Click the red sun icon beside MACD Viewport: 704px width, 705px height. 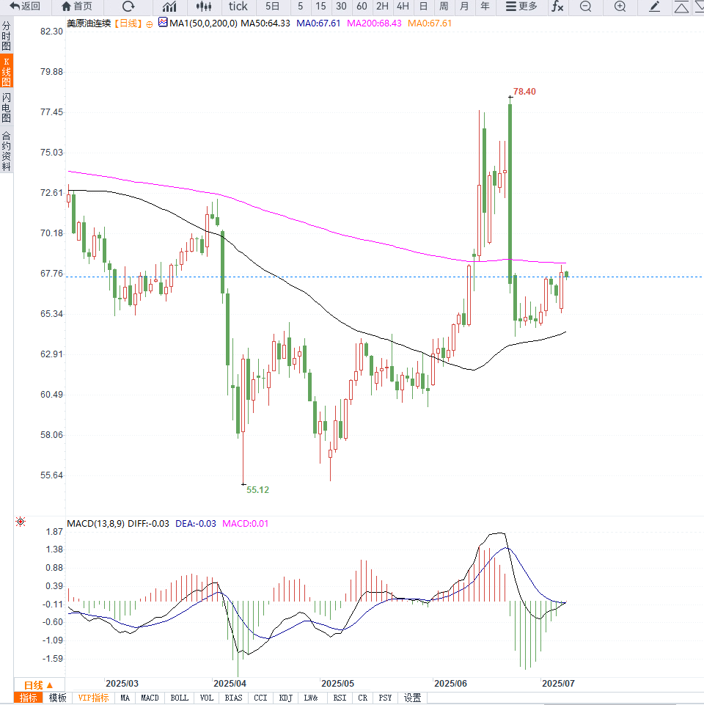(21, 522)
